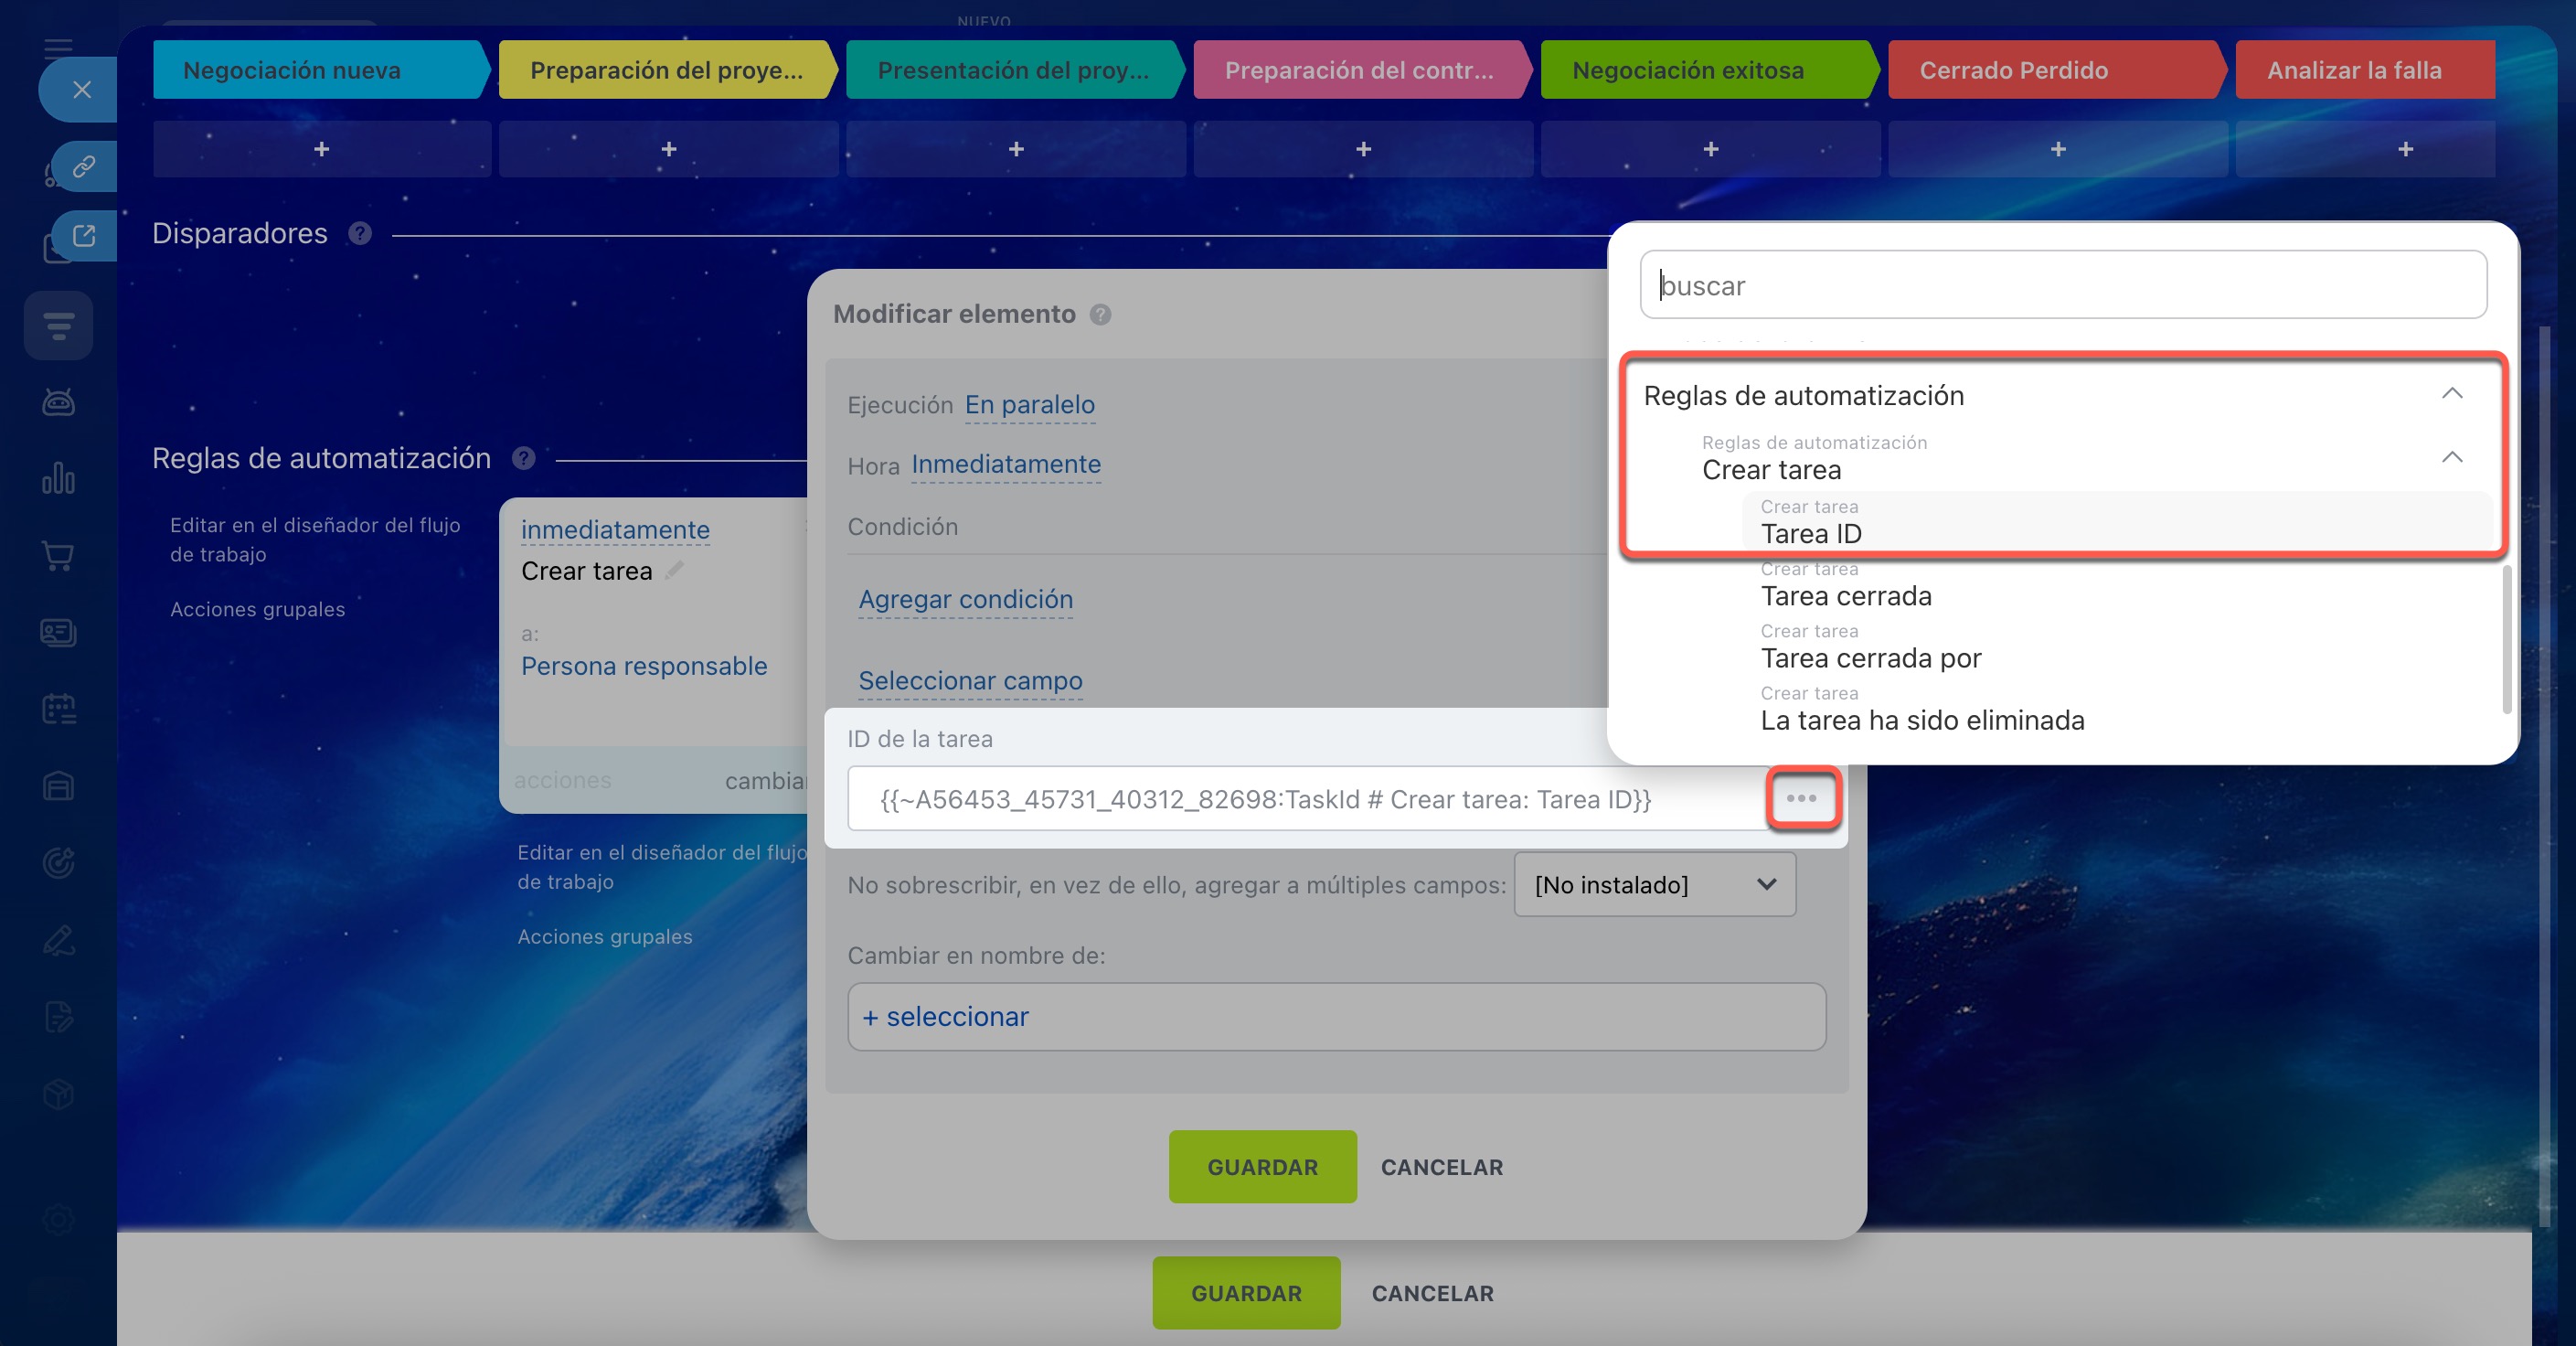The image size is (2576, 1346).
Task: Click pencil edit icon beside Crear tarea
Action: (x=675, y=570)
